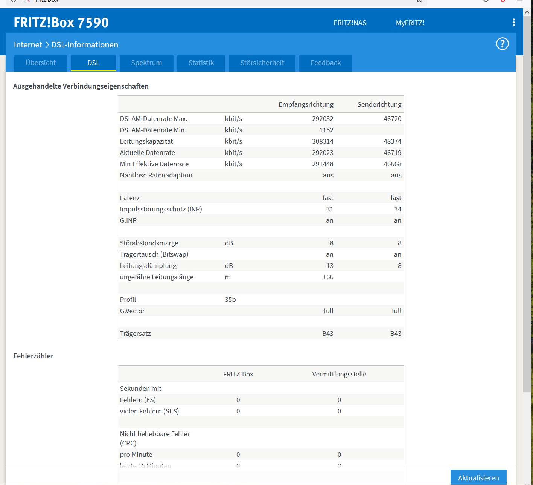Open MyFRITZ! link
The height and width of the screenshot is (485, 533).
410,23
